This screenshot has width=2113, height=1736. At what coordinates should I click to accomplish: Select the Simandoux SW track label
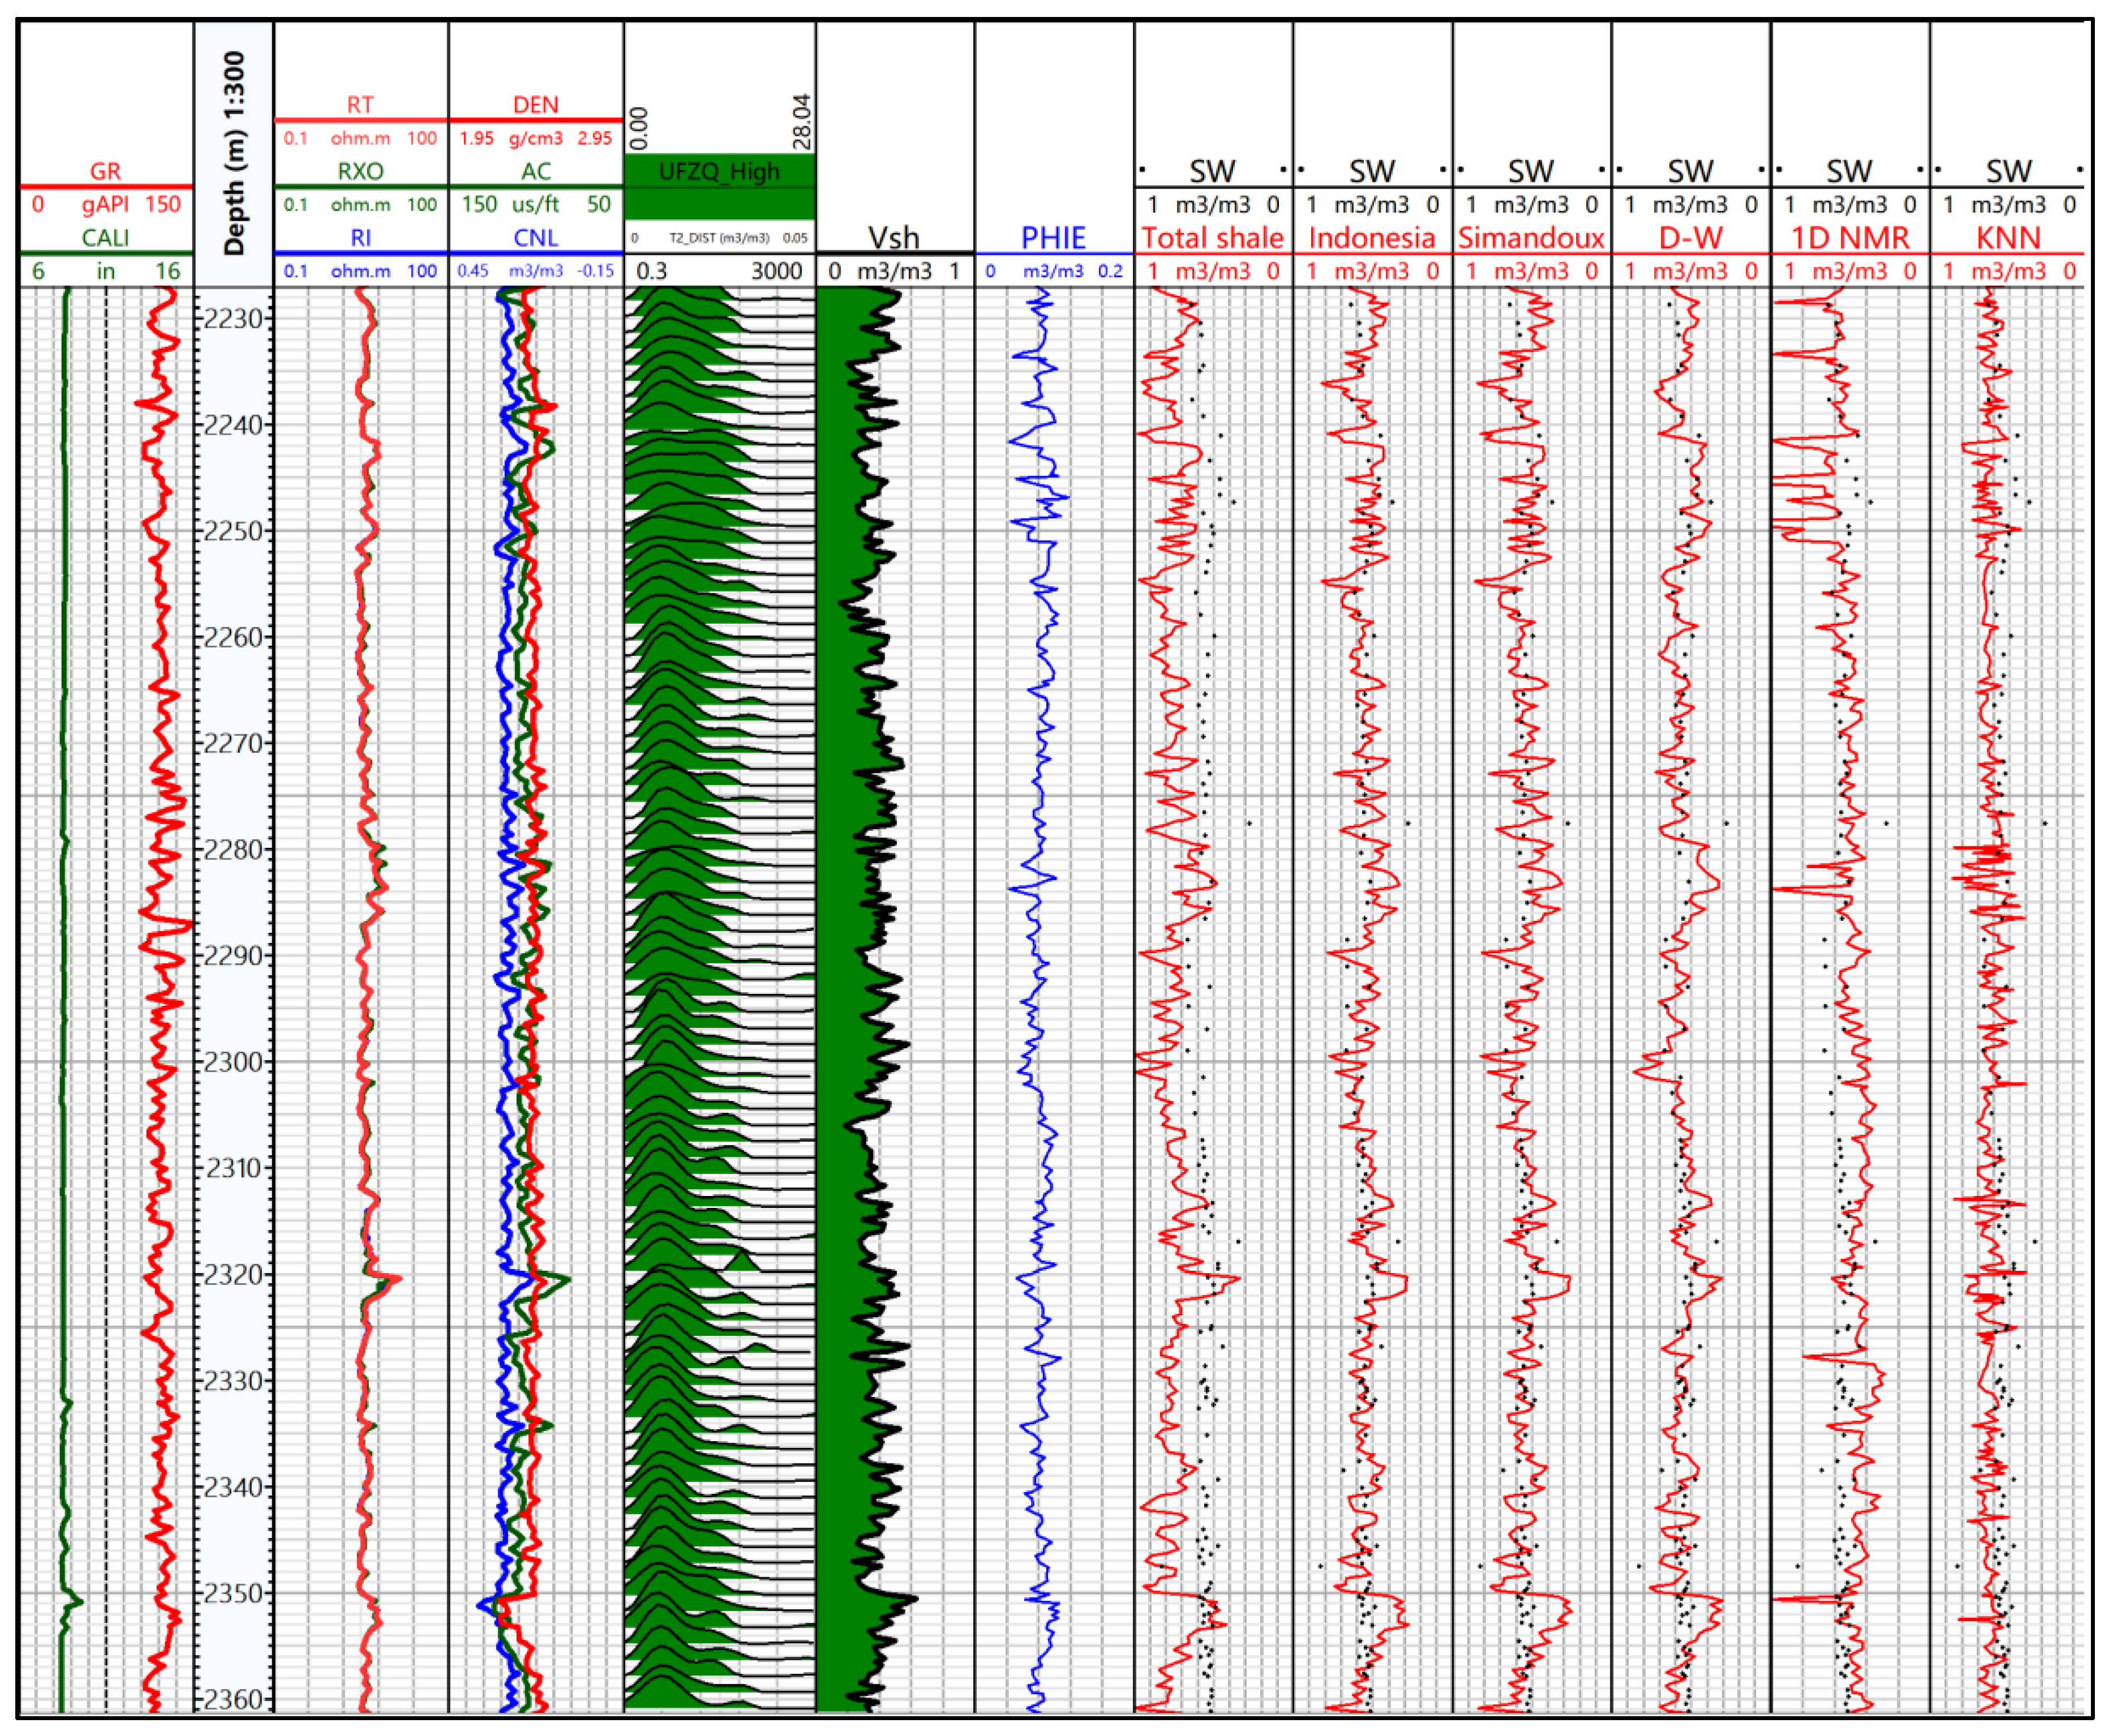[x=1530, y=238]
